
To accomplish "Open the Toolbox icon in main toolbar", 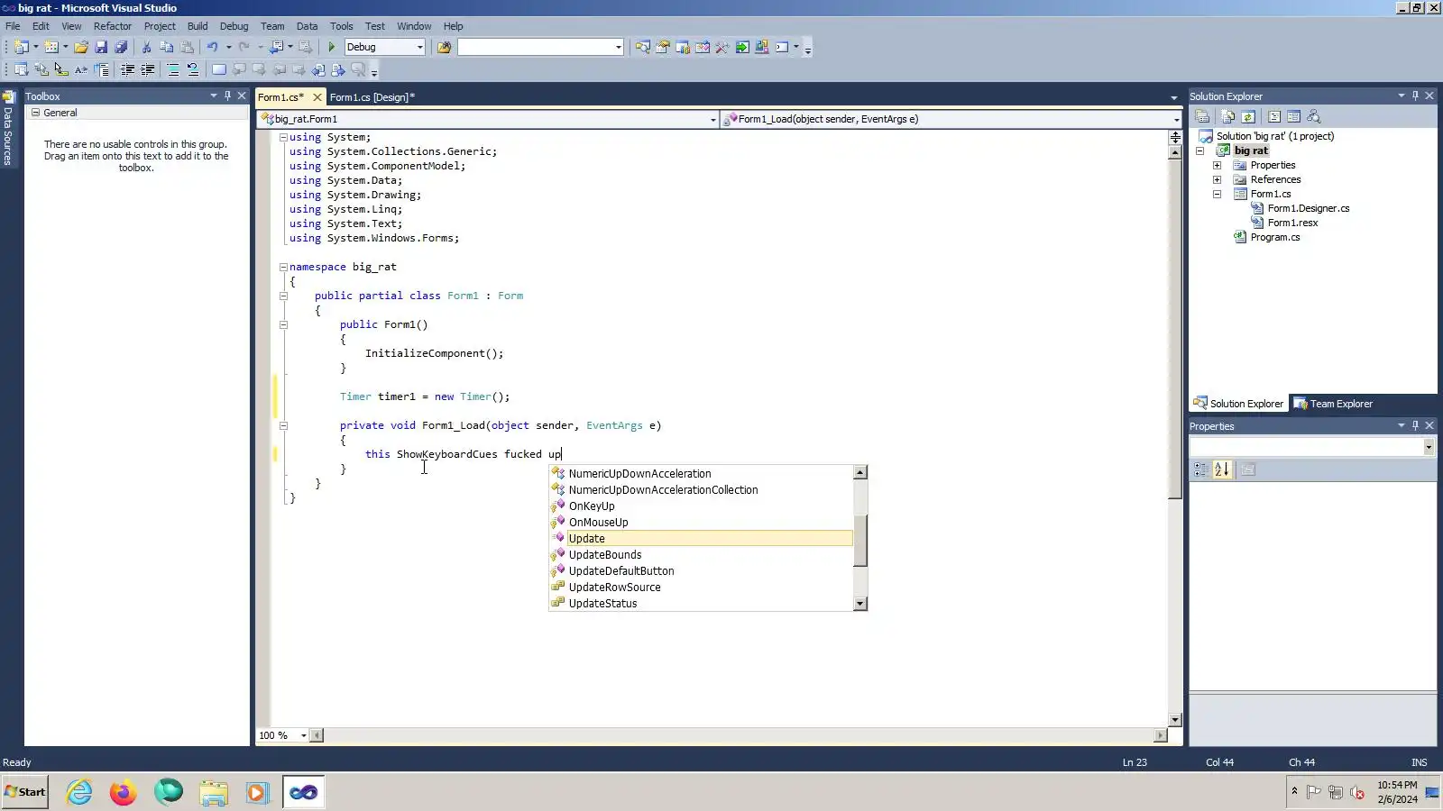I will coord(722,47).
